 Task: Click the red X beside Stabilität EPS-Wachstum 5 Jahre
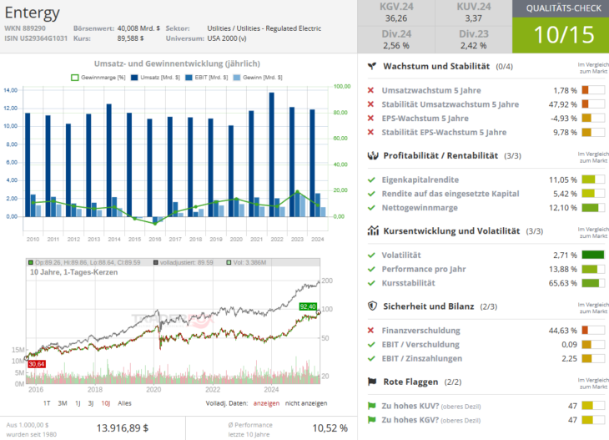point(371,132)
